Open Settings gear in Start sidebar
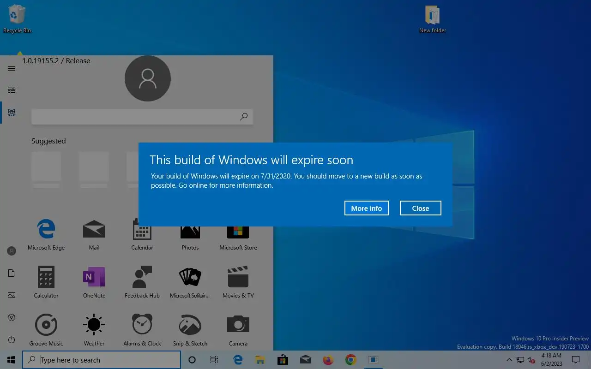 tap(12, 317)
